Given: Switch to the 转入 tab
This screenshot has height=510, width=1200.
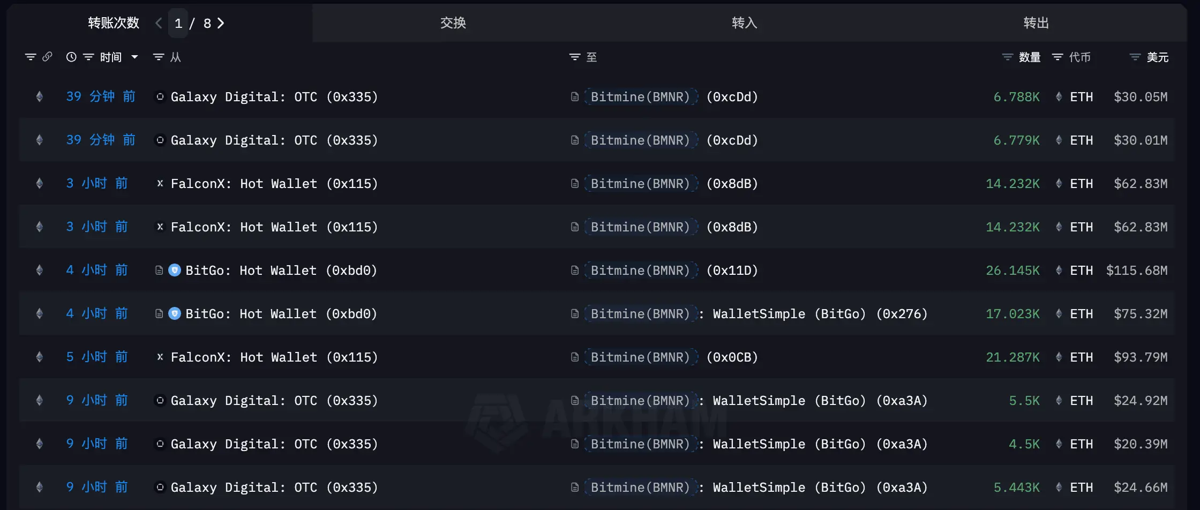Looking at the screenshot, I should (x=745, y=23).
